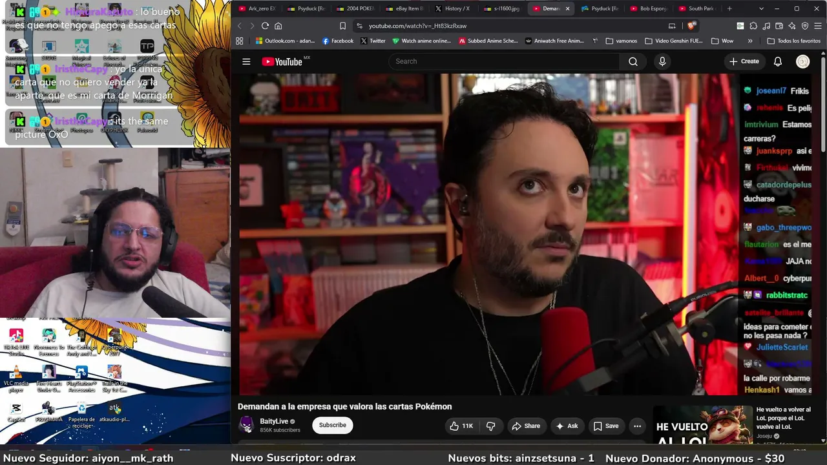The height and width of the screenshot is (465, 827).
Task: Open the Twitter bookmark
Action: (x=373, y=41)
